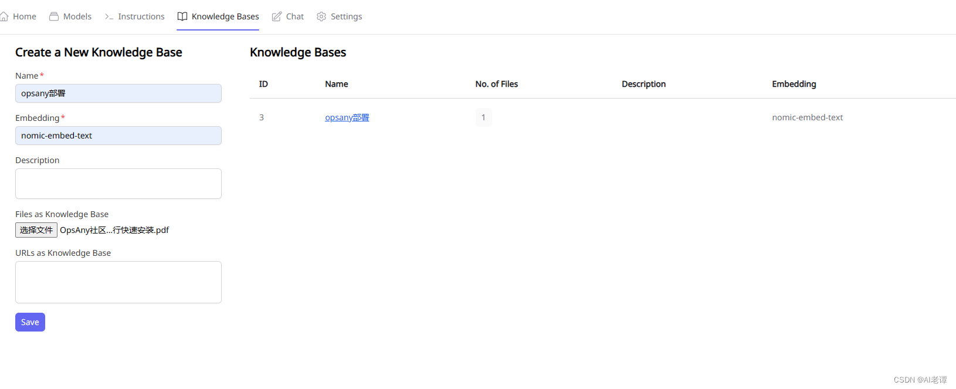
Task: Open the Embedding field with nomic-embed-text
Action: (118, 136)
